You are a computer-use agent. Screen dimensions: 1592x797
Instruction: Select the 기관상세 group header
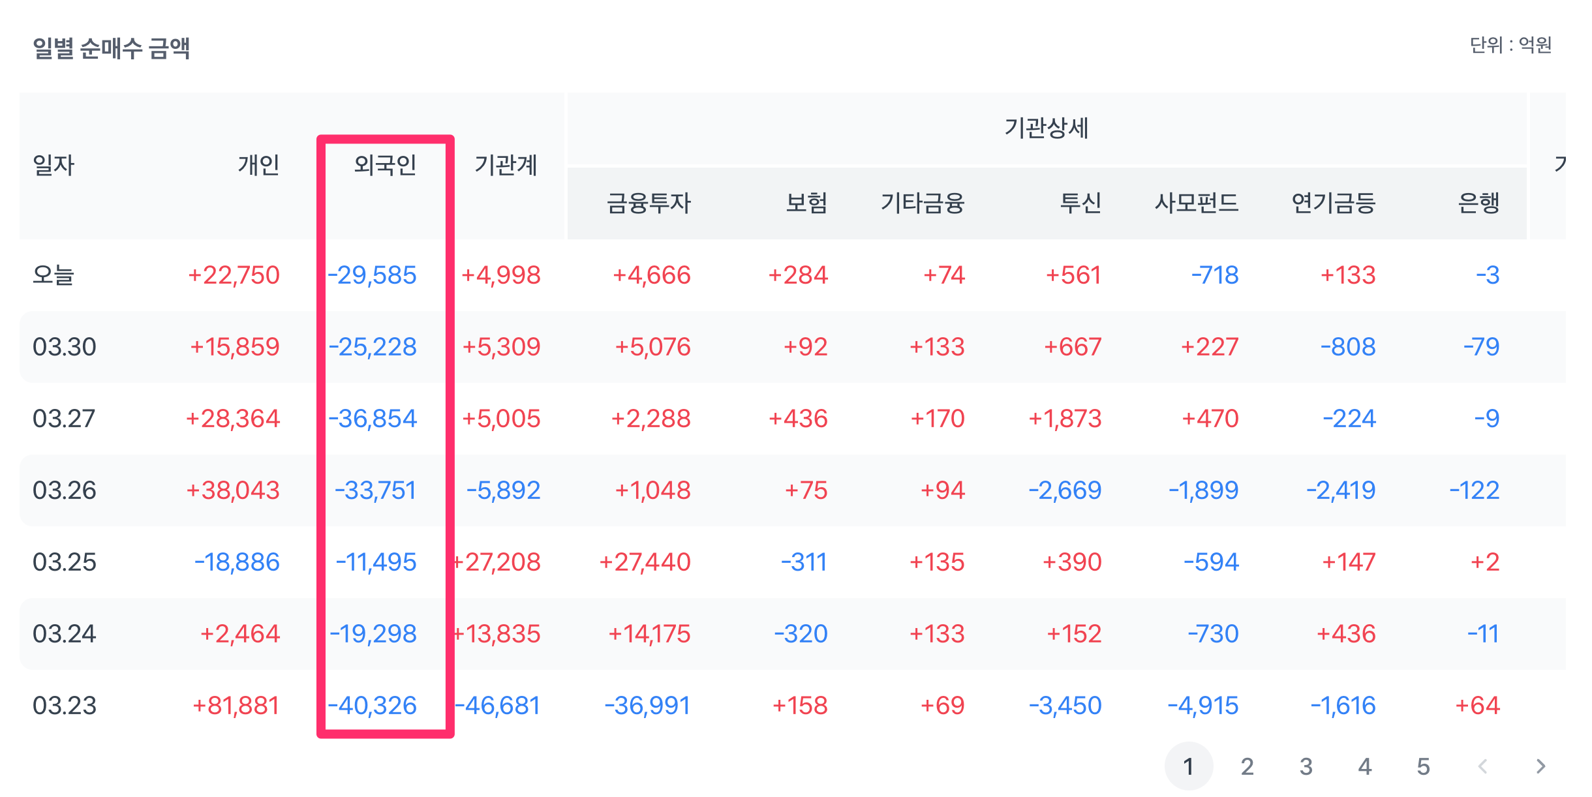point(1046,128)
